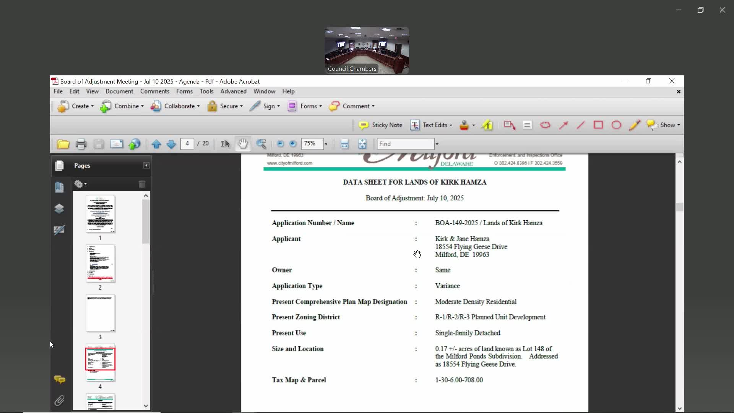Expand the Text Edits dropdown

tap(451, 125)
